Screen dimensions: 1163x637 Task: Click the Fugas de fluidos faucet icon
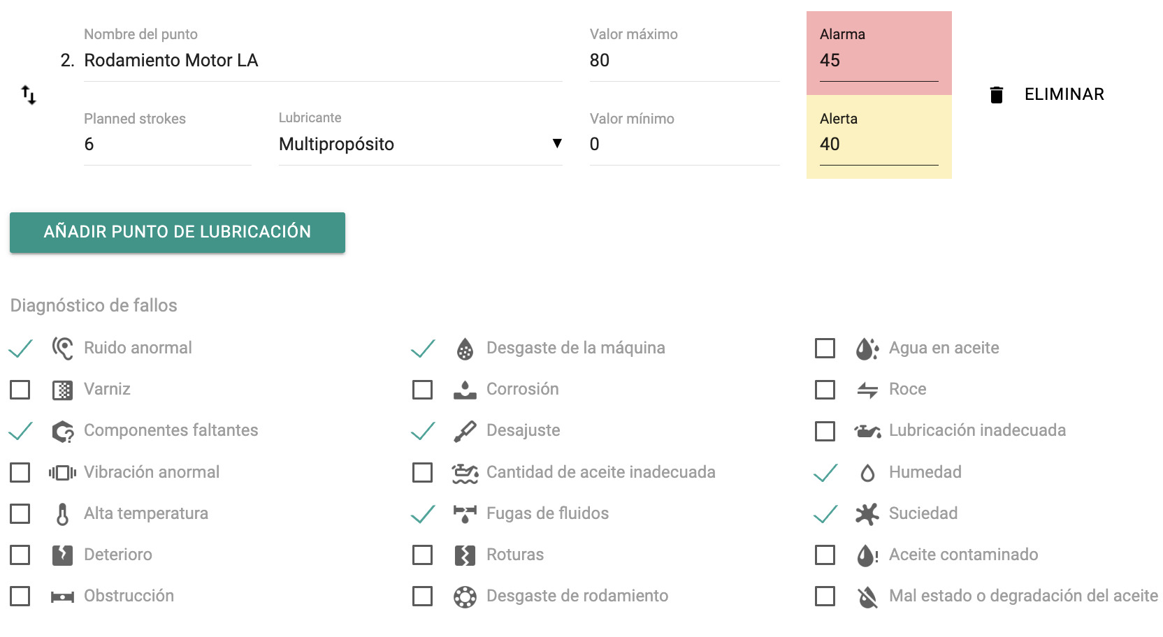(464, 513)
